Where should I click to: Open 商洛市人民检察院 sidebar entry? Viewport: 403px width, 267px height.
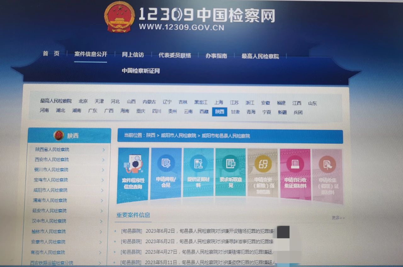(x=48, y=252)
